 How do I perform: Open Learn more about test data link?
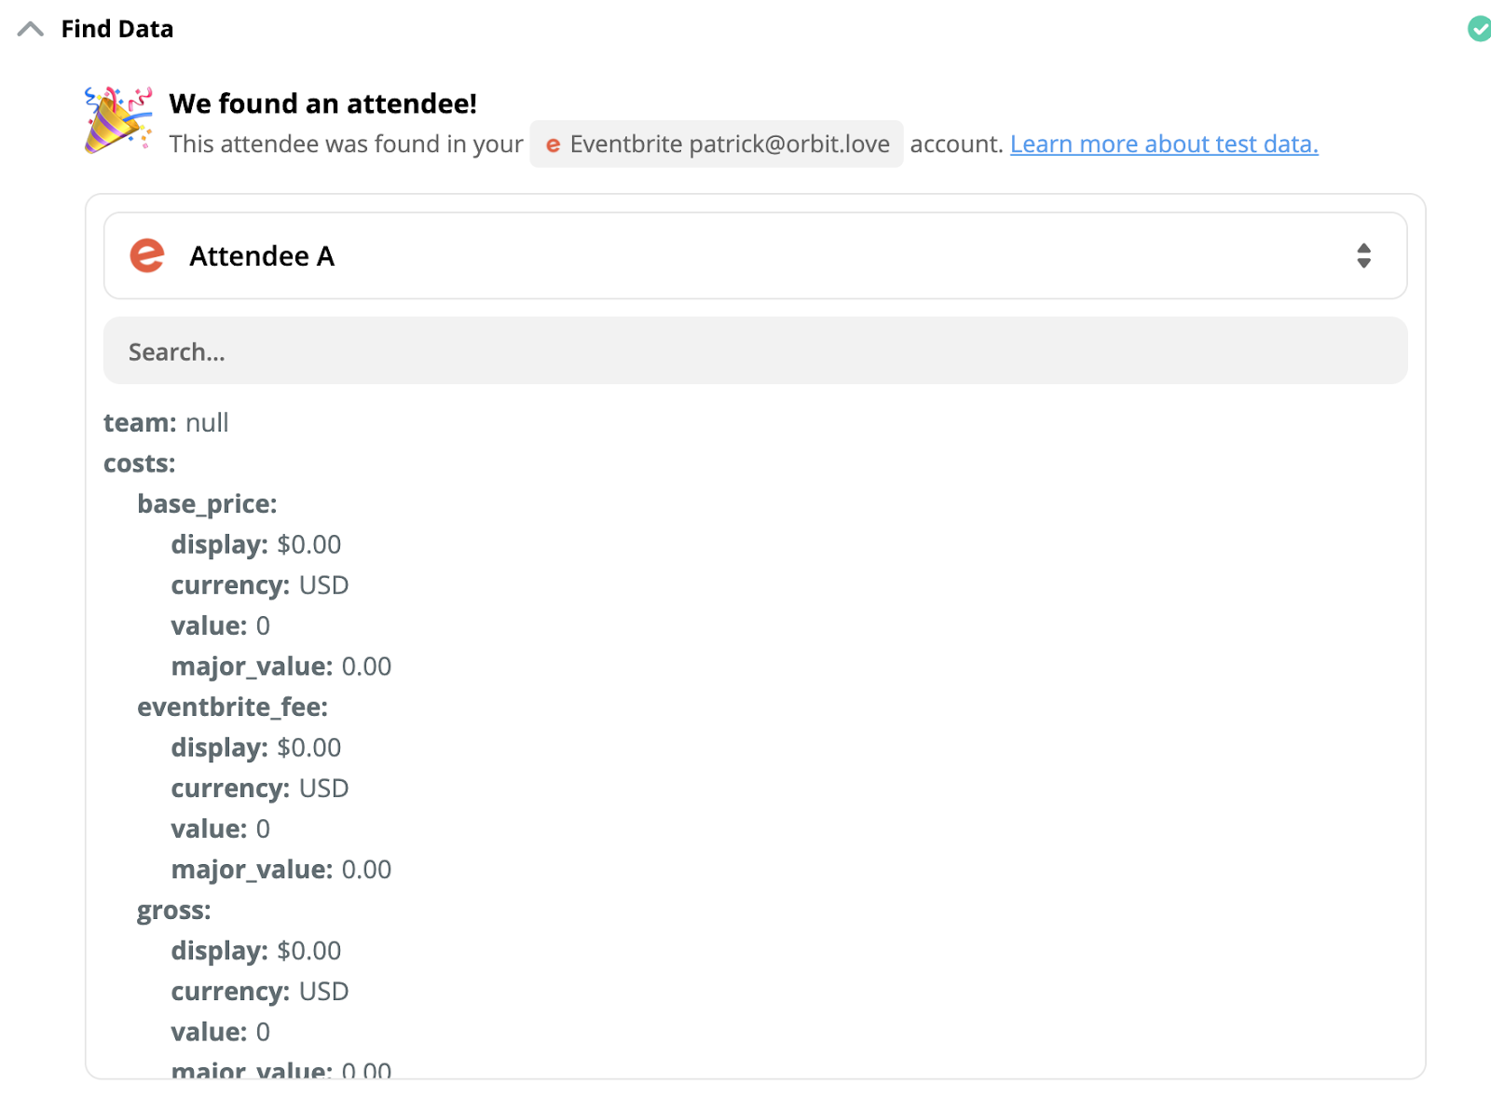point(1164,144)
